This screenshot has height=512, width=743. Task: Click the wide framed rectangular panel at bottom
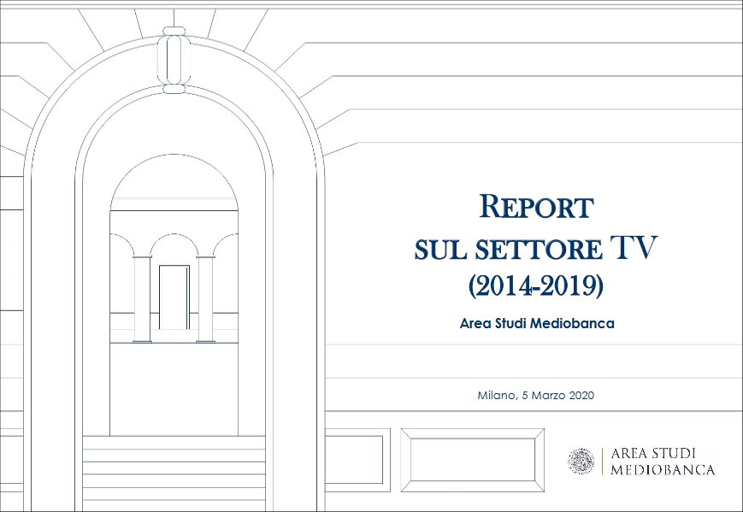click(x=472, y=460)
